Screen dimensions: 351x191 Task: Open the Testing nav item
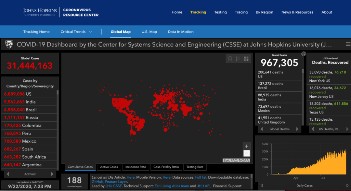point(220,12)
